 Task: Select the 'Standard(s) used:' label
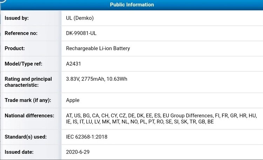click(26, 137)
